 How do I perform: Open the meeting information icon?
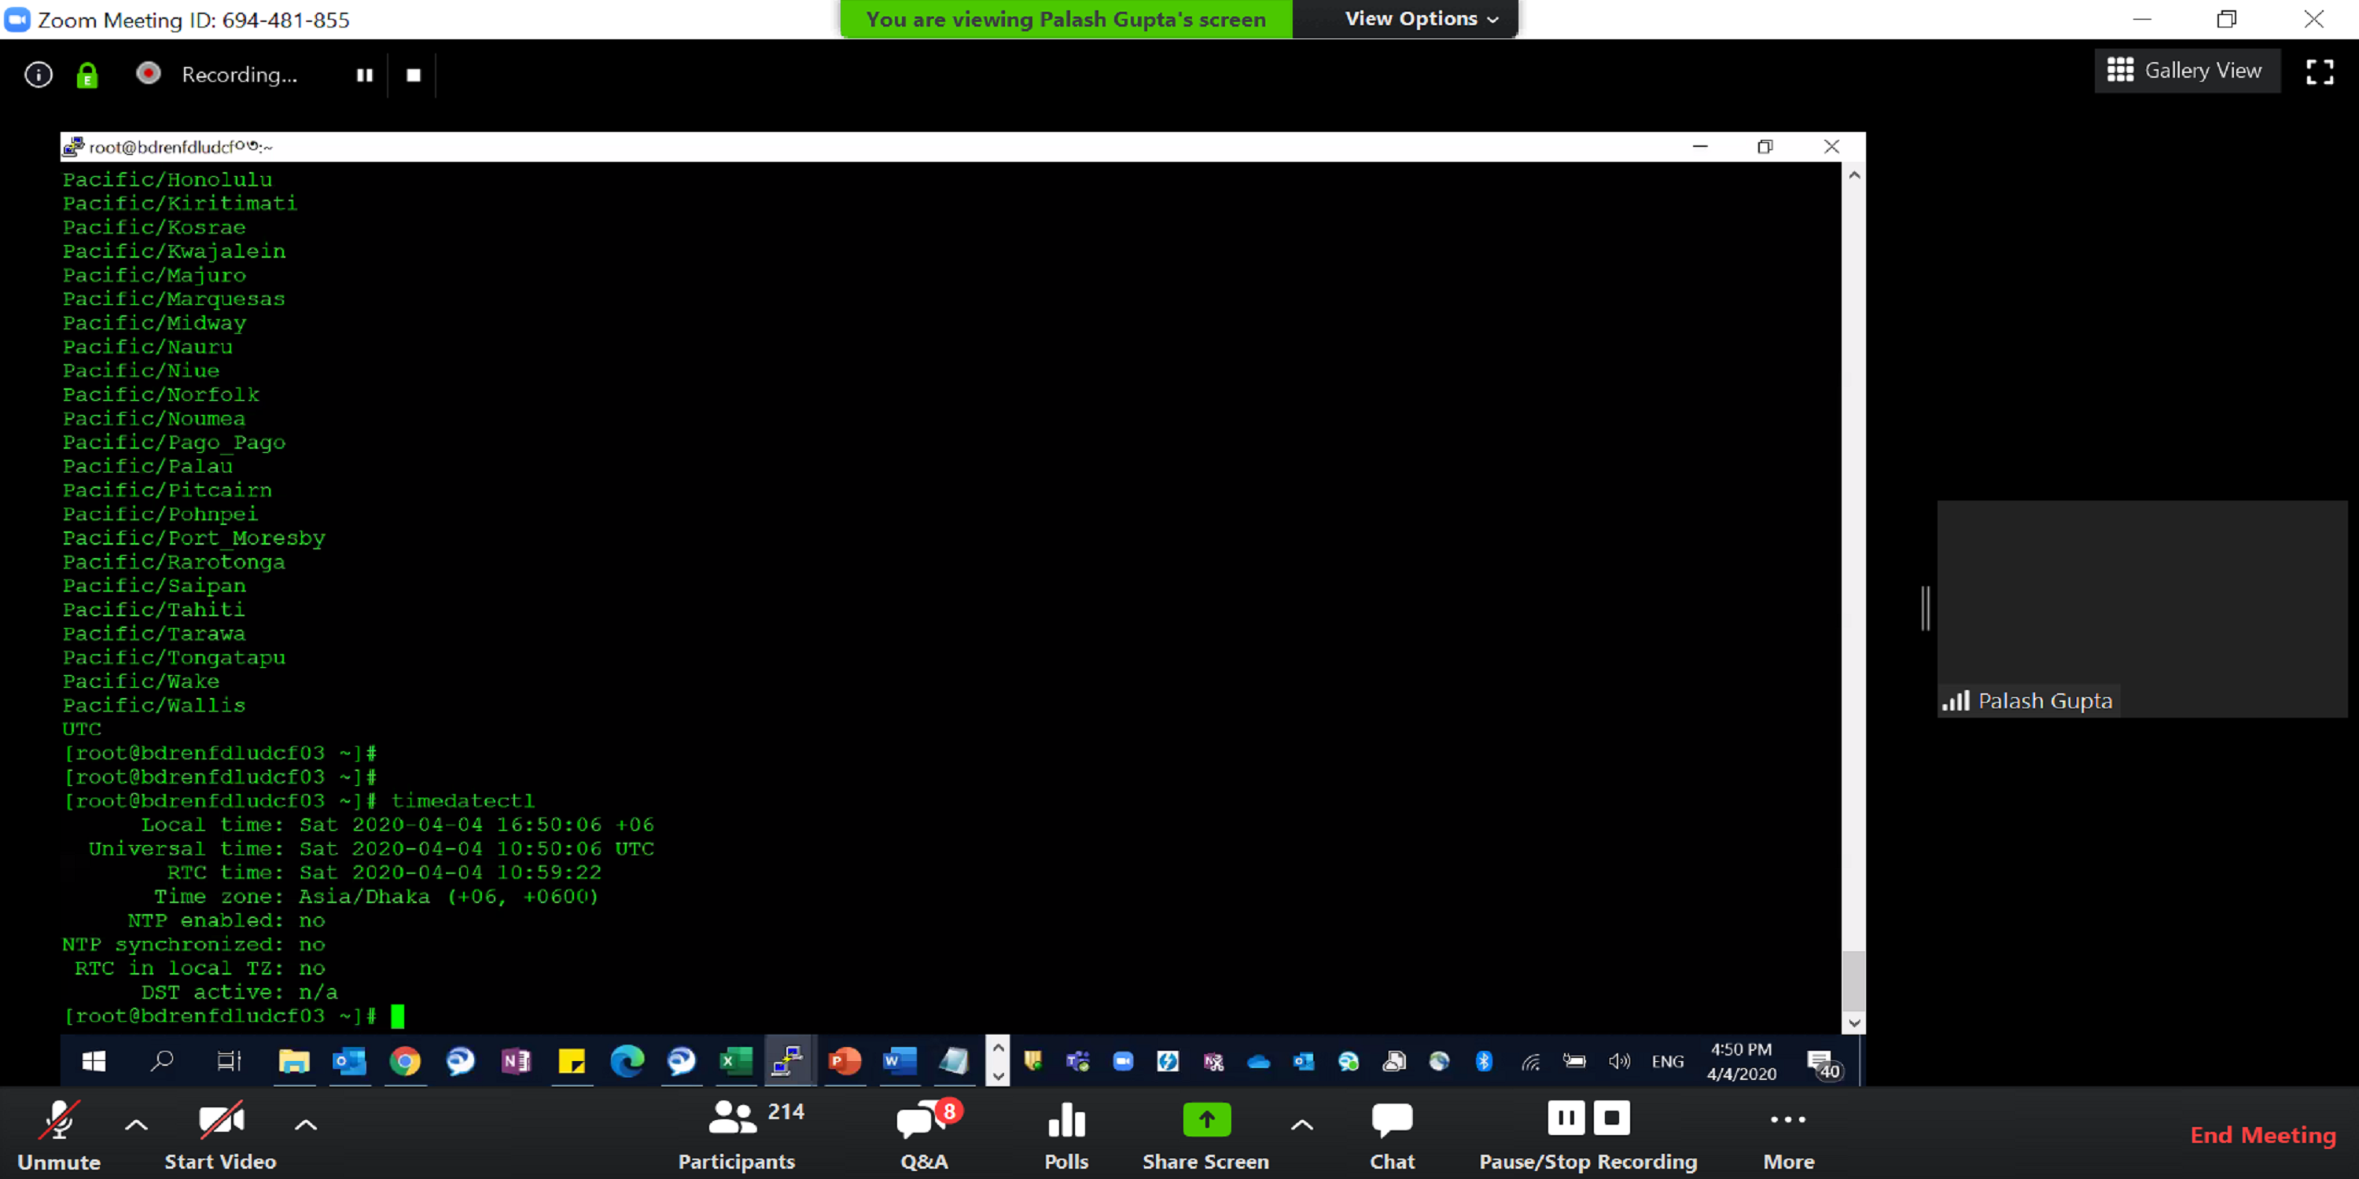[x=39, y=74]
